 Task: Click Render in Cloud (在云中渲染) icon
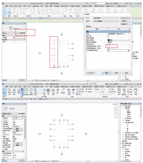(44, 92)
